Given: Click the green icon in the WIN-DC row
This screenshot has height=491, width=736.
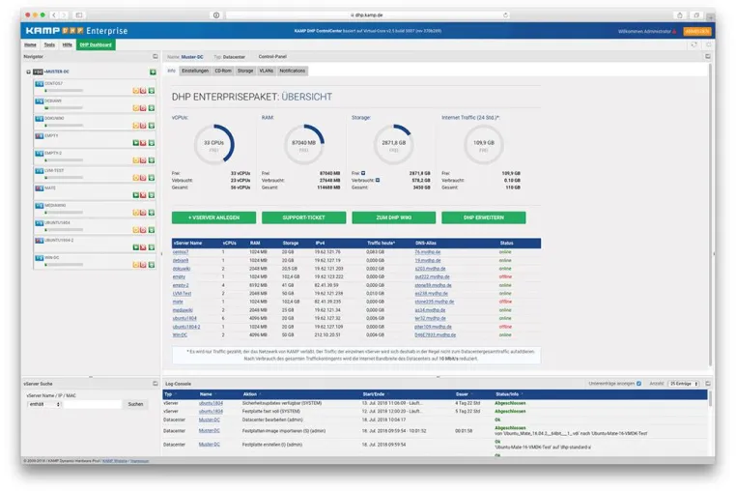Looking at the screenshot, I should [x=152, y=265].
